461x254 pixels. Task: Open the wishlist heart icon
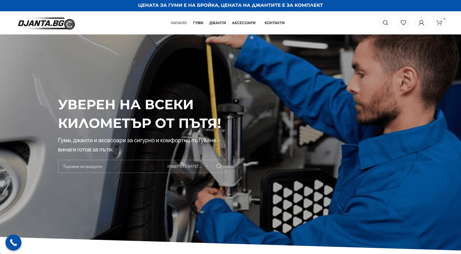403,23
